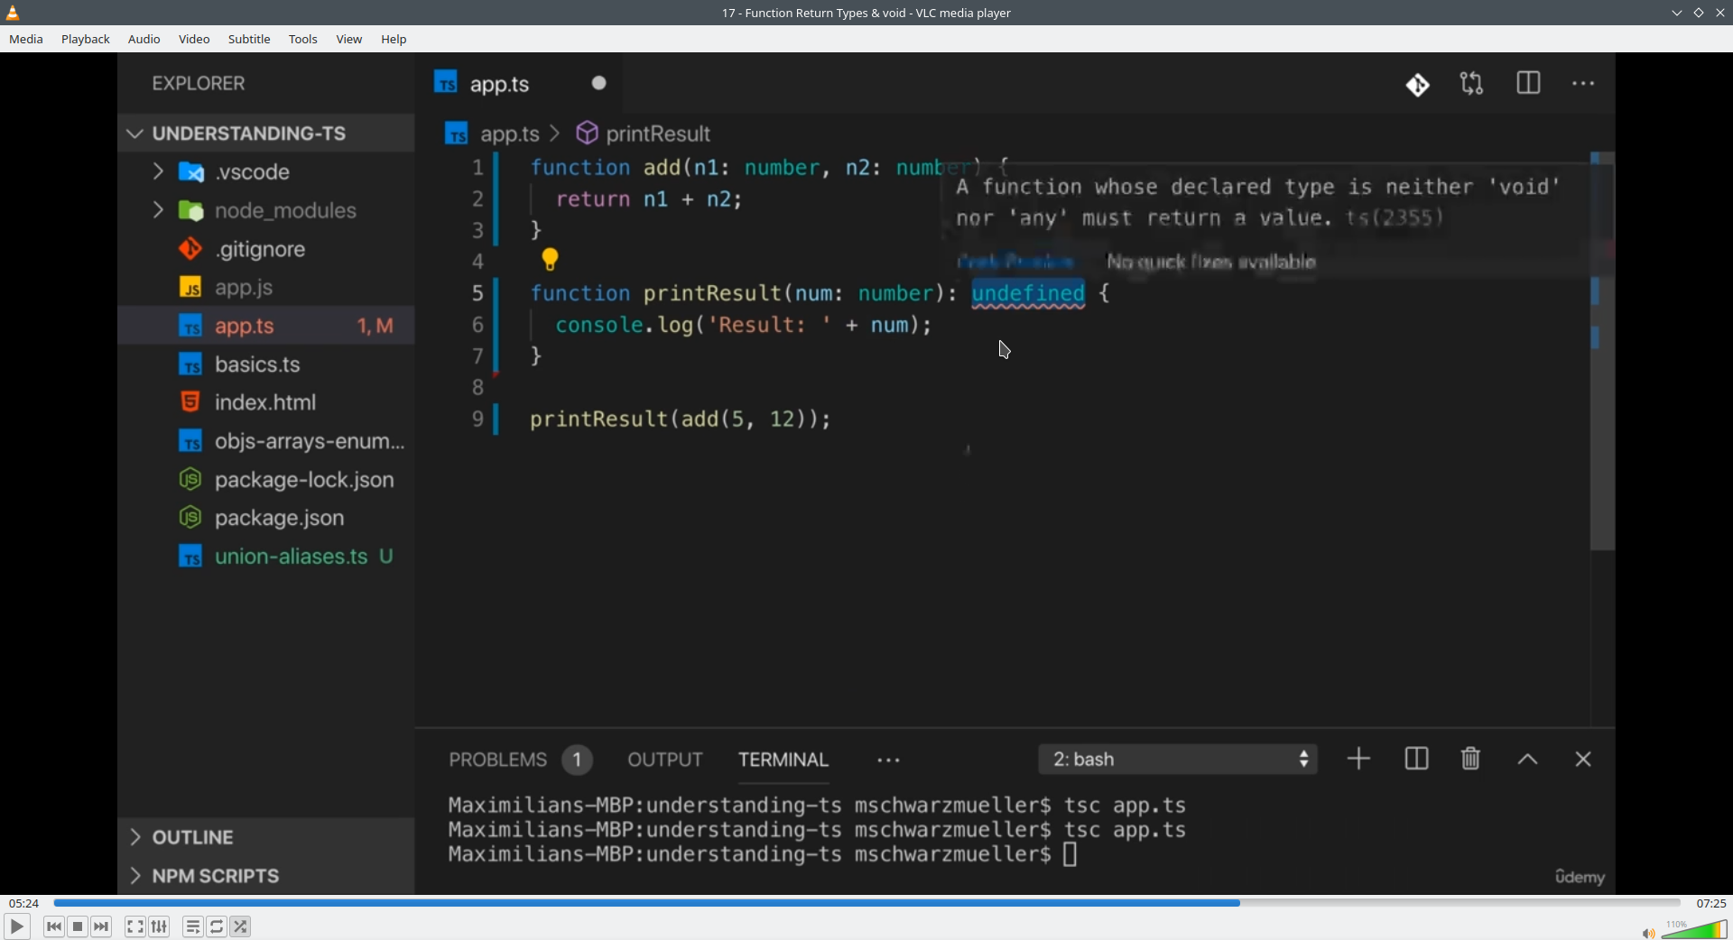Switch to the TERMINAL tab
The image size is (1733, 940).
783,760
